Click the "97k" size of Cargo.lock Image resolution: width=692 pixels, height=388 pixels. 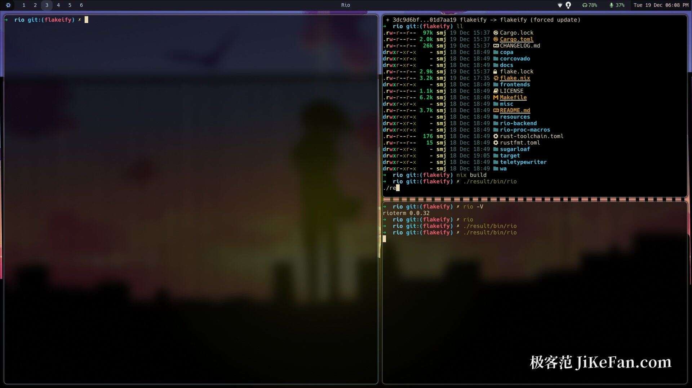click(x=428, y=33)
